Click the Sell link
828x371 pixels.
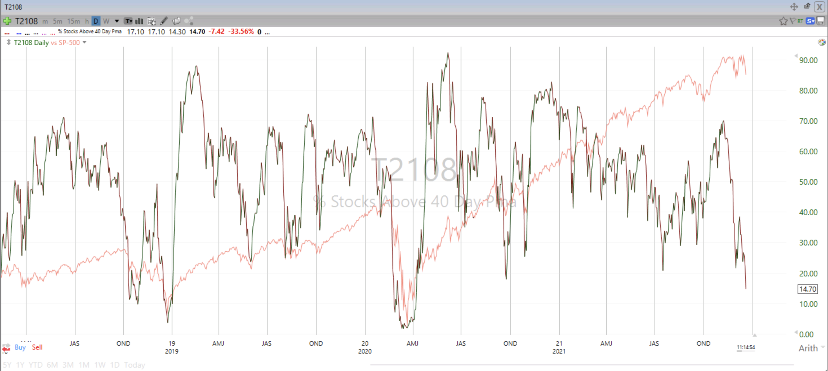point(37,347)
